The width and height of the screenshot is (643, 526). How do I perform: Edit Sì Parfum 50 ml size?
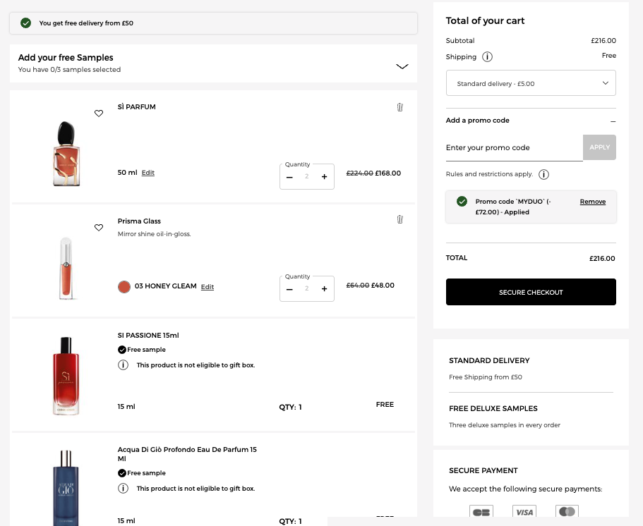(x=148, y=173)
